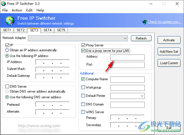Screen dimensions: 184x135
Task: Toggle Use a proxy server for your LAN
Action: coord(83,51)
